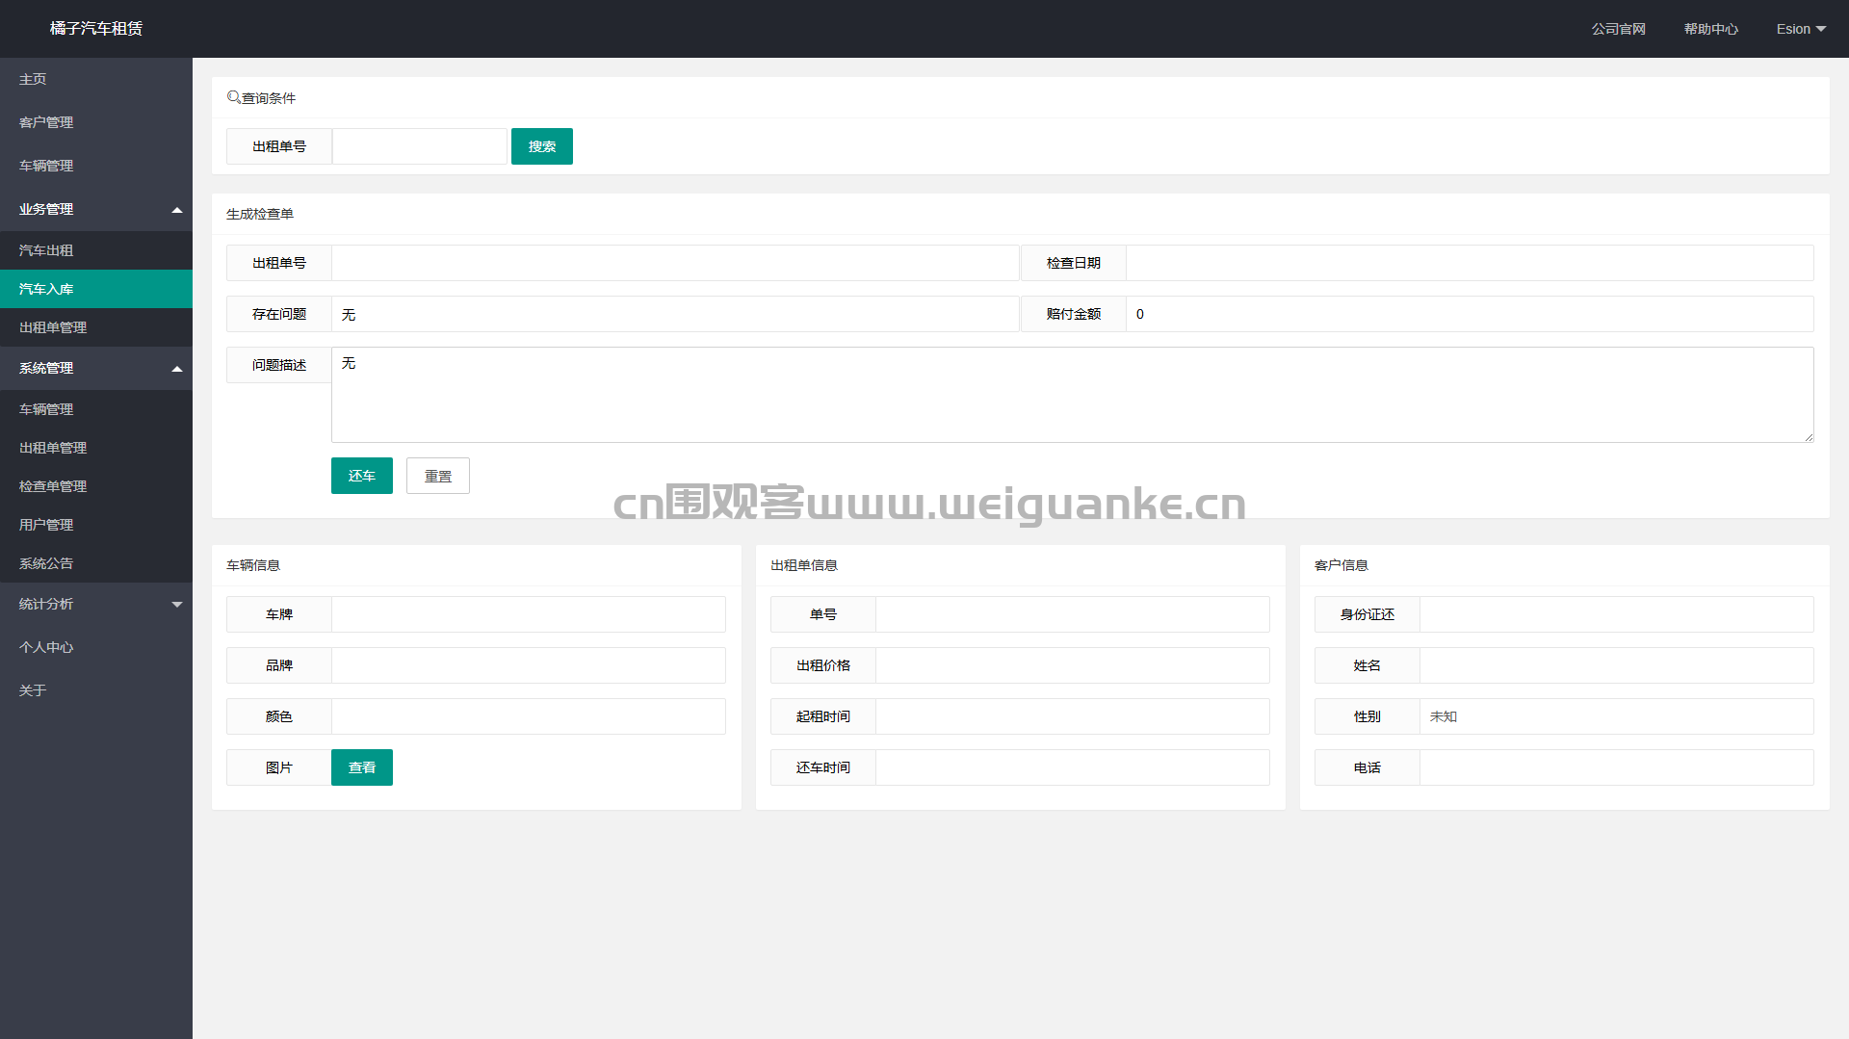Click the 橘子汽车租赁 logo title
Viewport: 1849px width, 1039px height.
click(x=96, y=29)
